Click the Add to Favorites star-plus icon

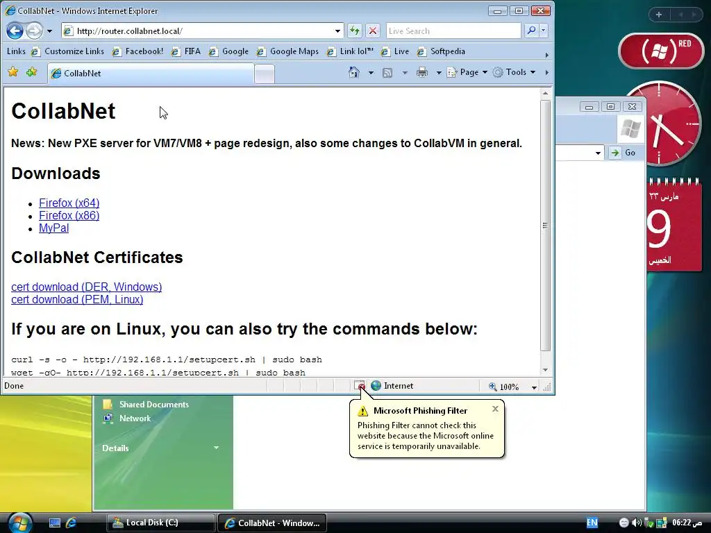coord(32,71)
